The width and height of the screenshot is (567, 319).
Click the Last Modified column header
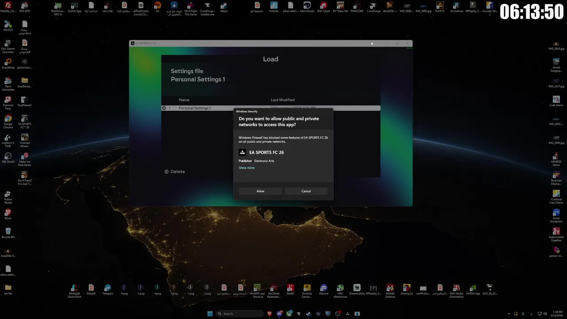coord(283,100)
